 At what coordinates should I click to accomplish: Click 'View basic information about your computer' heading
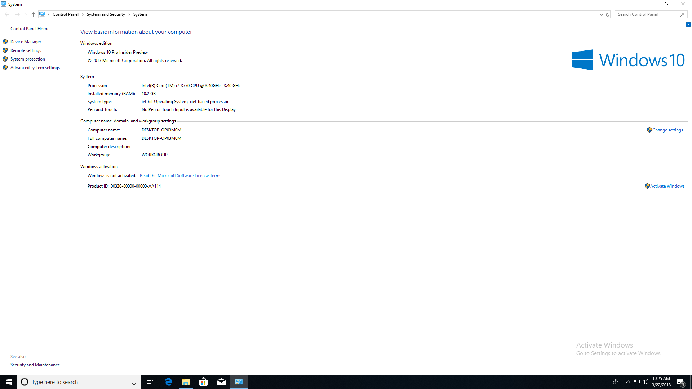coord(136,32)
